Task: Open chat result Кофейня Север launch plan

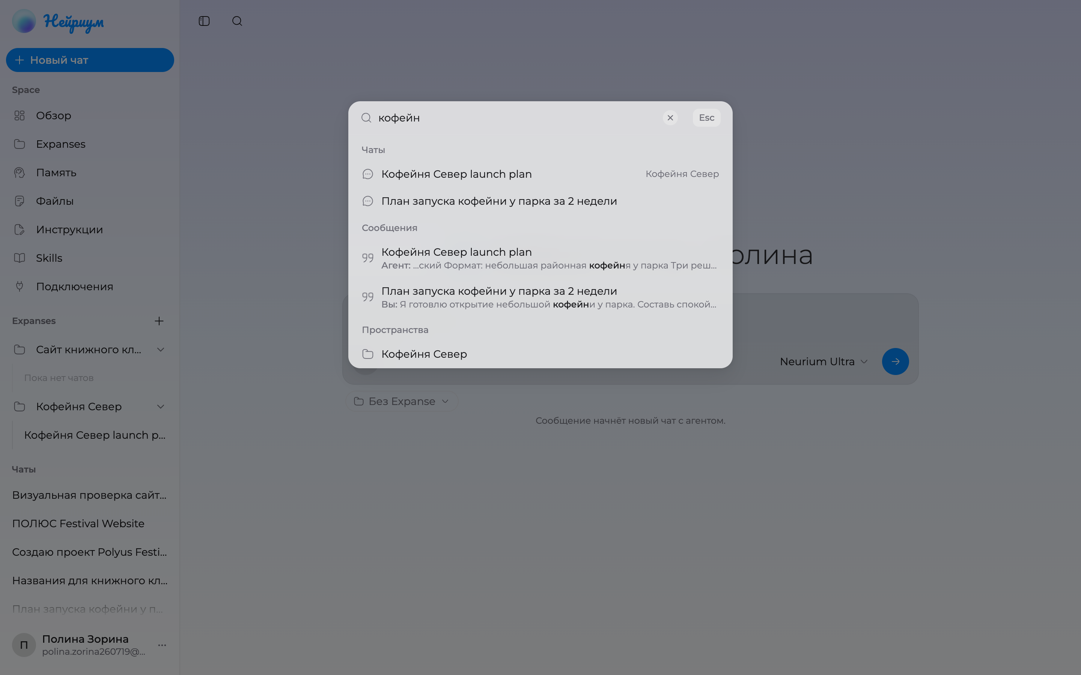Action: (540, 174)
